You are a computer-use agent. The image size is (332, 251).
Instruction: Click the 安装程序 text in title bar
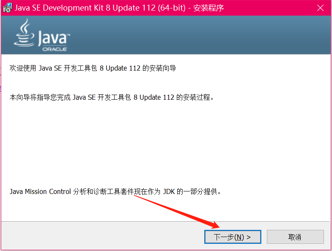[x=209, y=8]
